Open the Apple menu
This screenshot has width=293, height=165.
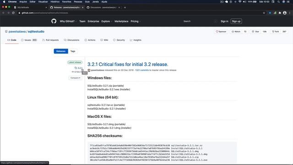pos(4,2)
